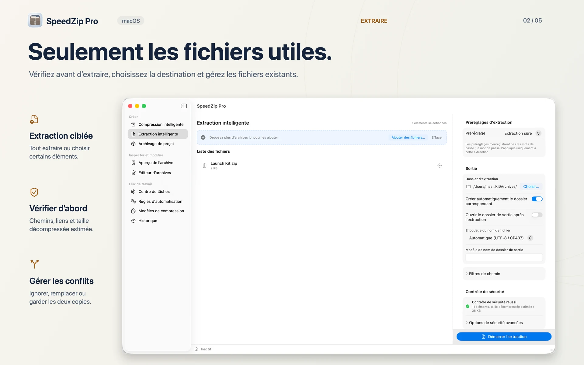The height and width of the screenshot is (365, 584).
Task: Open Compression intelligente in the sidebar
Action: [x=158, y=124]
